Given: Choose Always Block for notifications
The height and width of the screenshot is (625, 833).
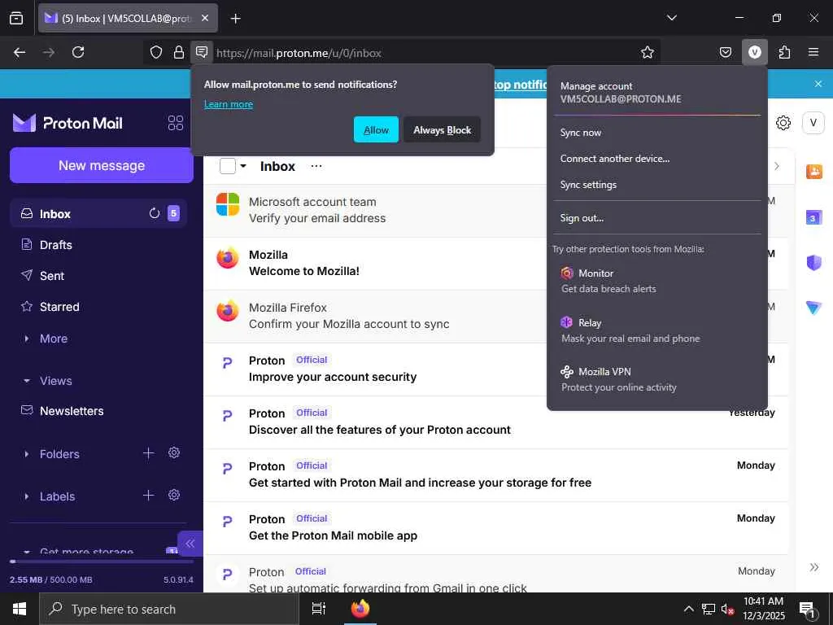Looking at the screenshot, I should (442, 129).
